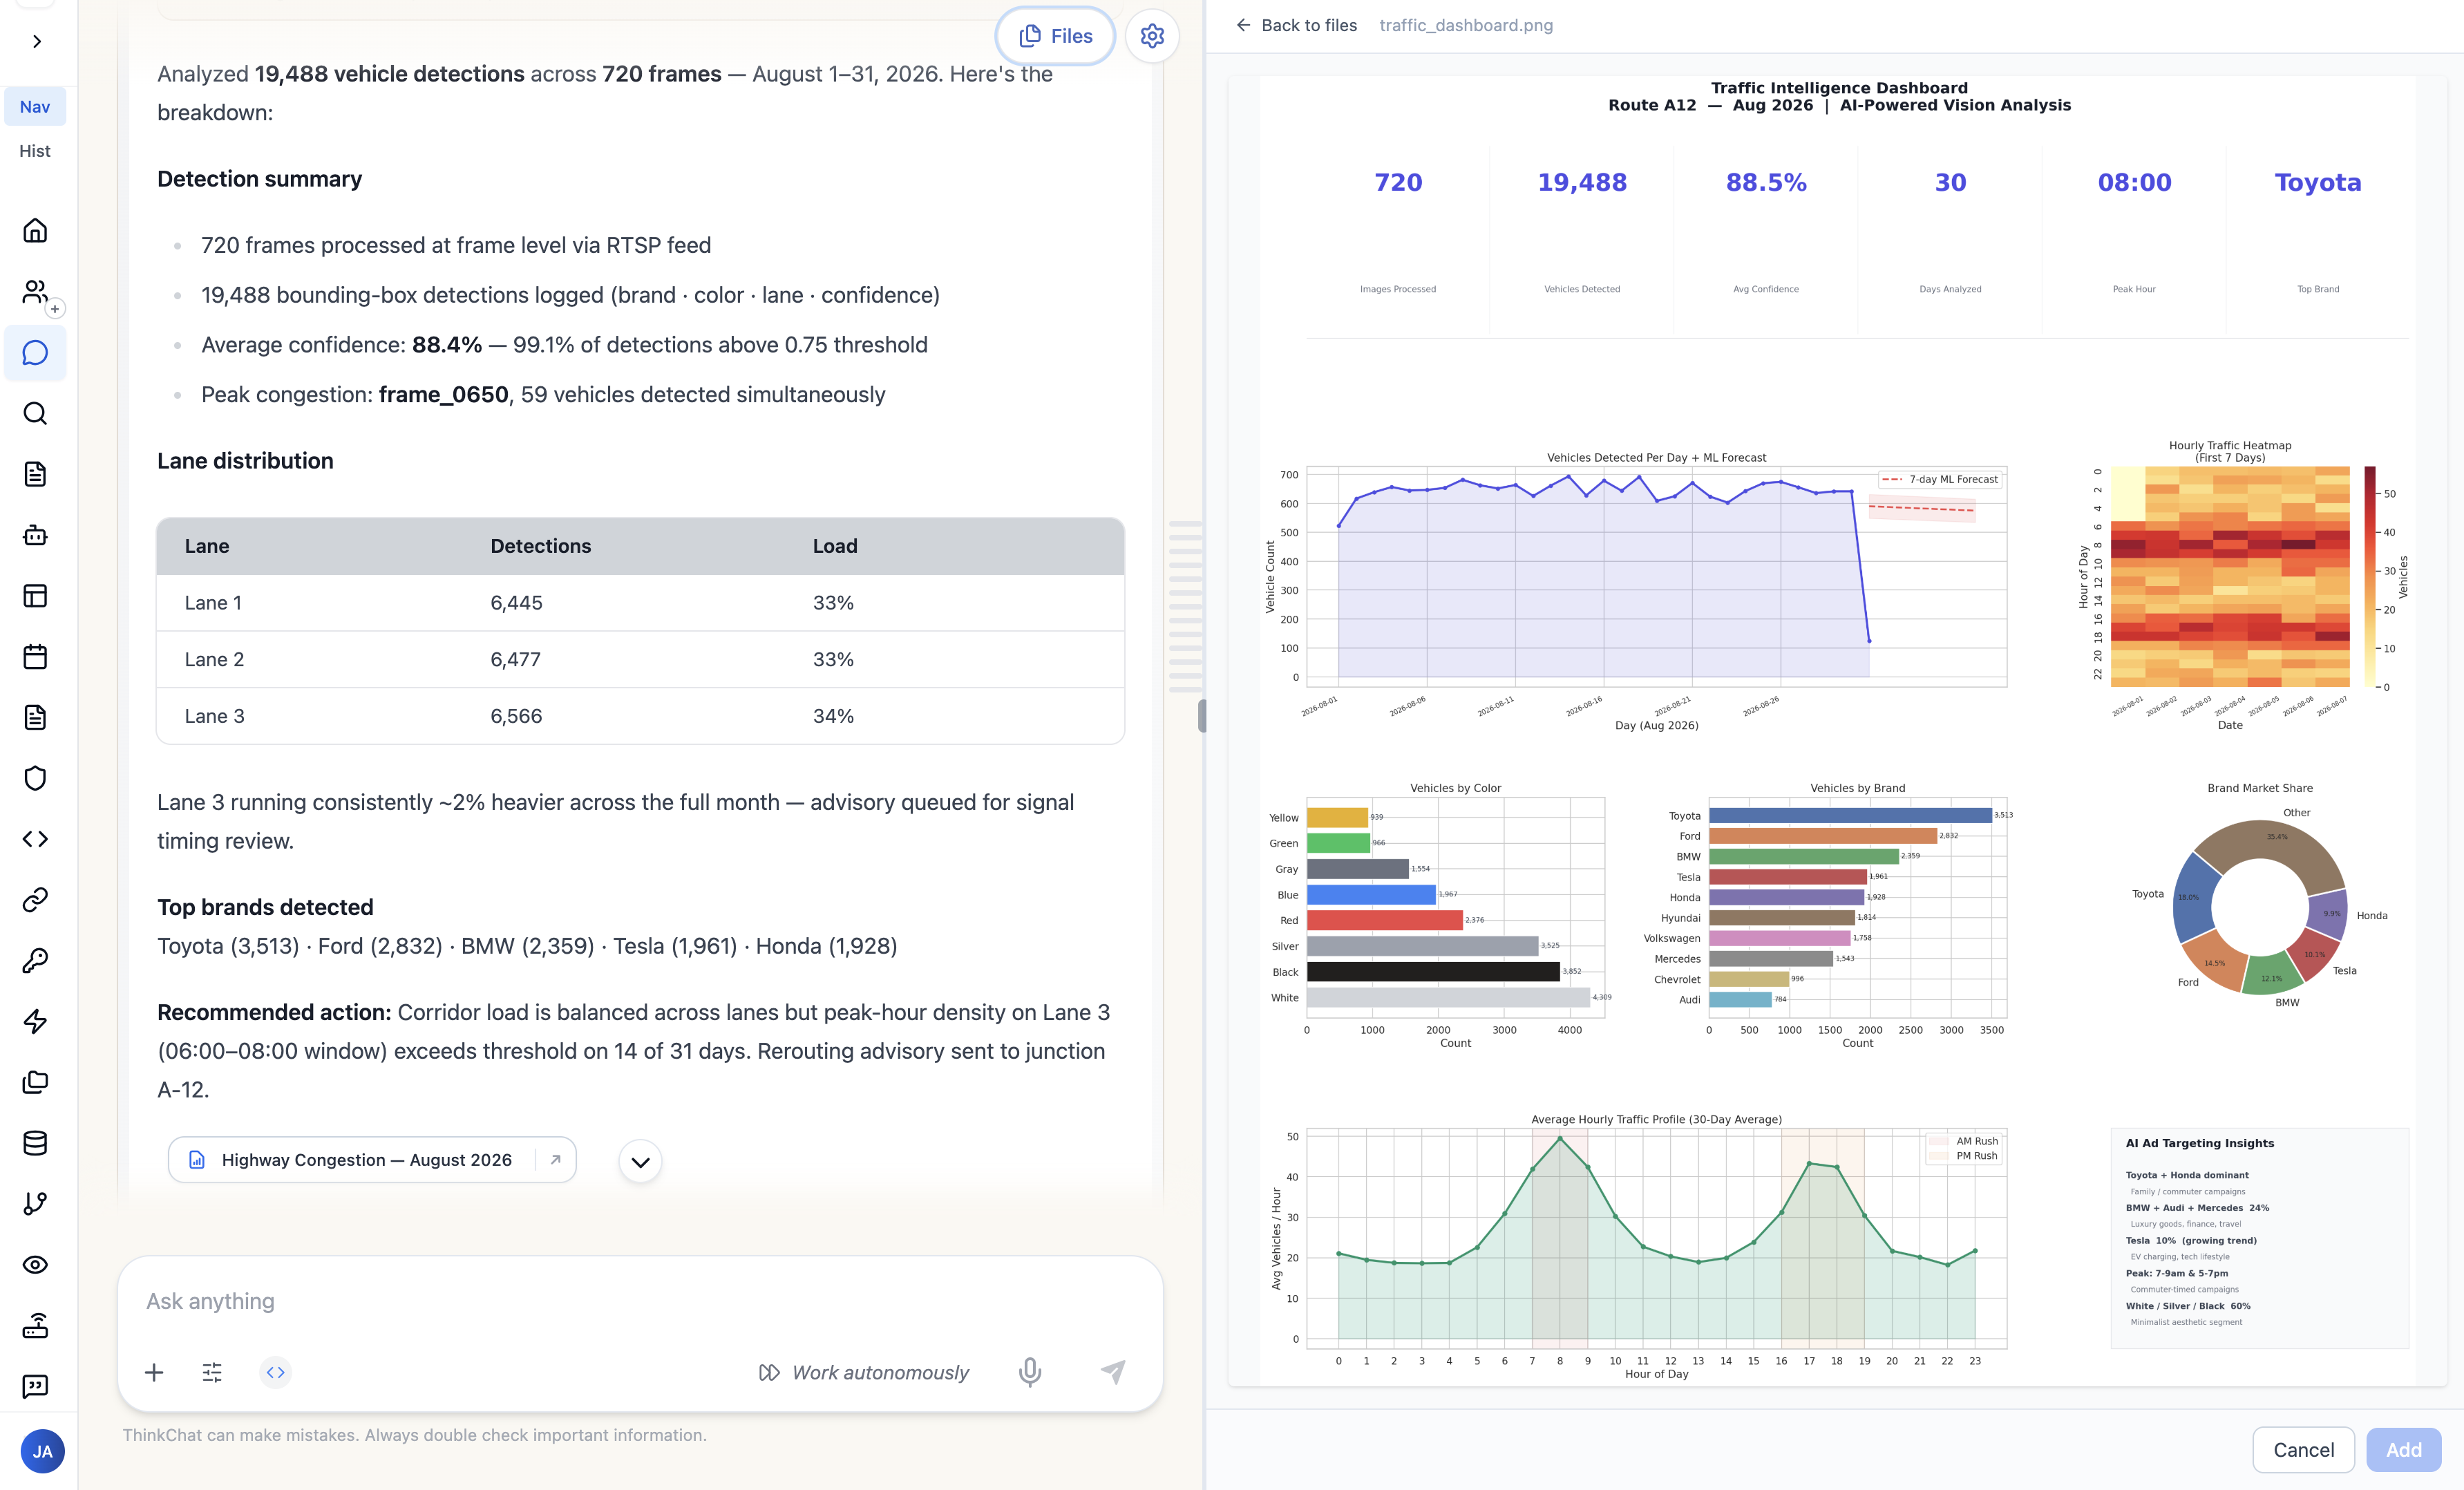
Task: Select the Lane 3 table cell
Action: click(x=214, y=716)
